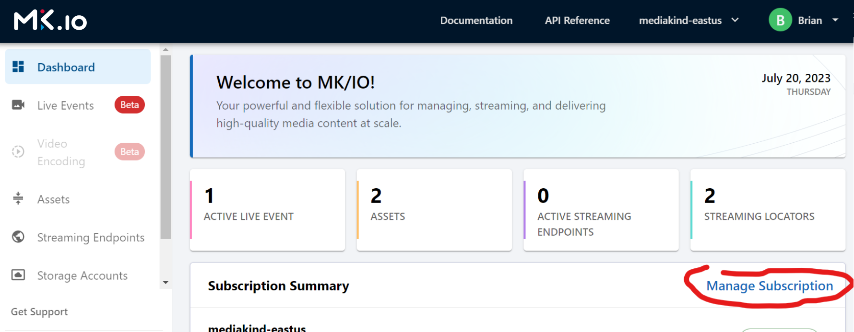Click the Live Events camera icon
This screenshot has width=854, height=332.
click(x=18, y=105)
